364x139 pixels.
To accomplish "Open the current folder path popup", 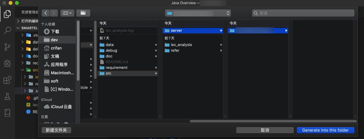I will tap(198, 13).
